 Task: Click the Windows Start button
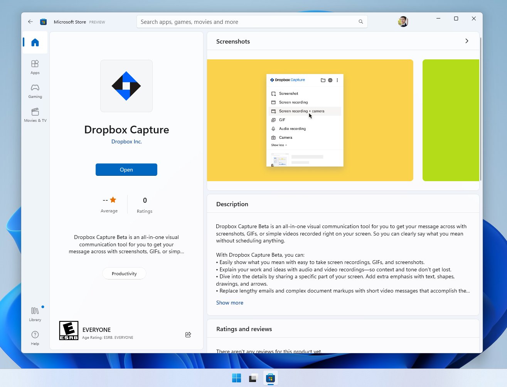point(236,378)
